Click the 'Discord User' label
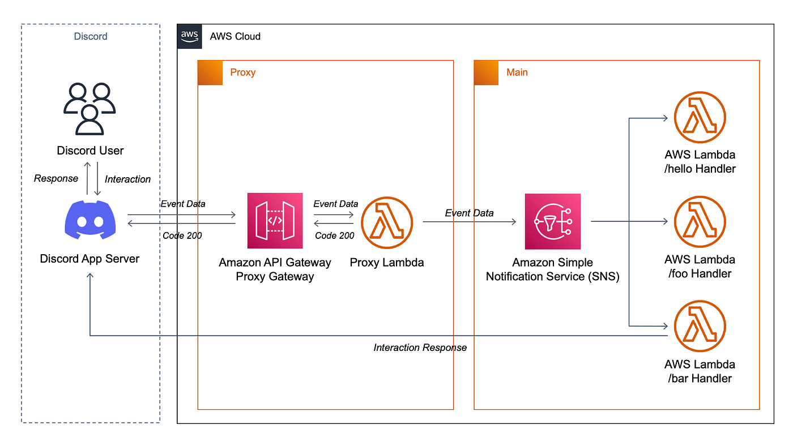Image resolution: width=793 pixels, height=446 pixels. pos(90,151)
